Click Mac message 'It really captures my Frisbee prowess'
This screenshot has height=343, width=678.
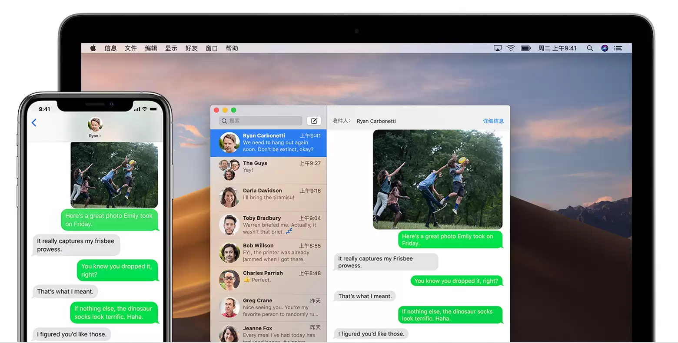click(386, 262)
